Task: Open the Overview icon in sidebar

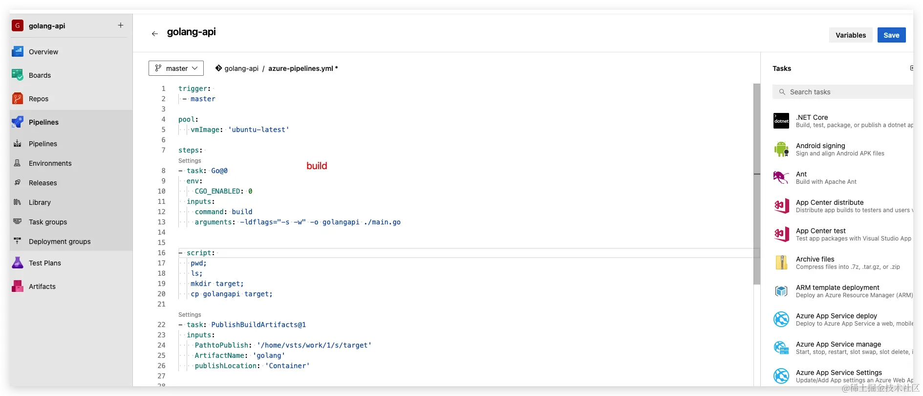Action: coord(18,51)
